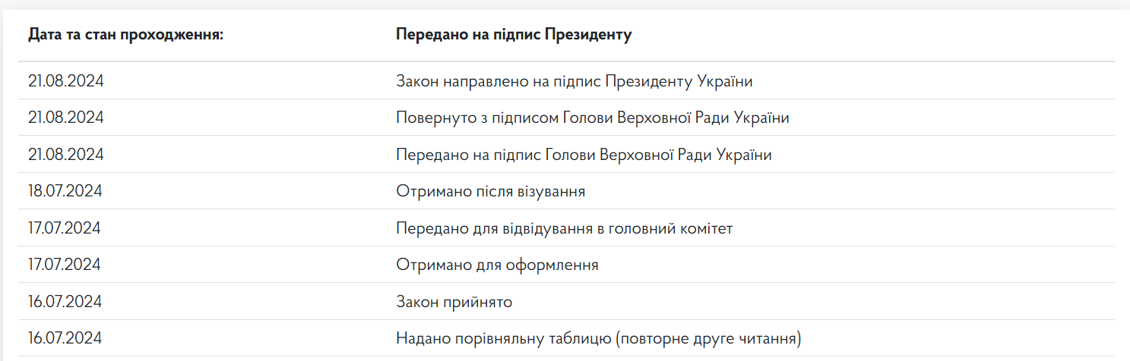1130x361 pixels.
Task: Click date next to 'Передано для відвідування'
Action: [65, 228]
